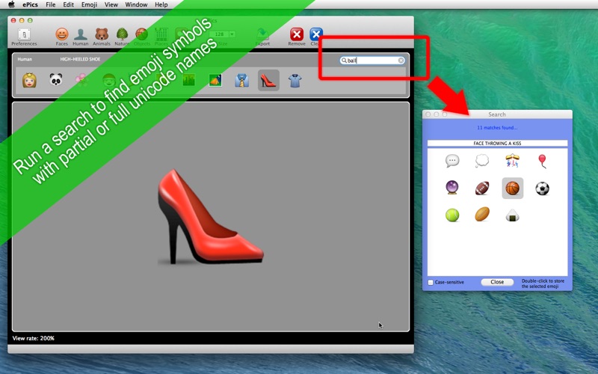Select the red balloon emoji result
Screen dimensions: 598x374
point(542,161)
